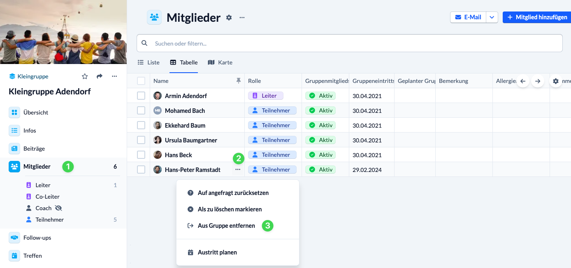Click the Beiträge icon in the sidebar
Viewport: 571px width, 268px height.
coord(15,148)
